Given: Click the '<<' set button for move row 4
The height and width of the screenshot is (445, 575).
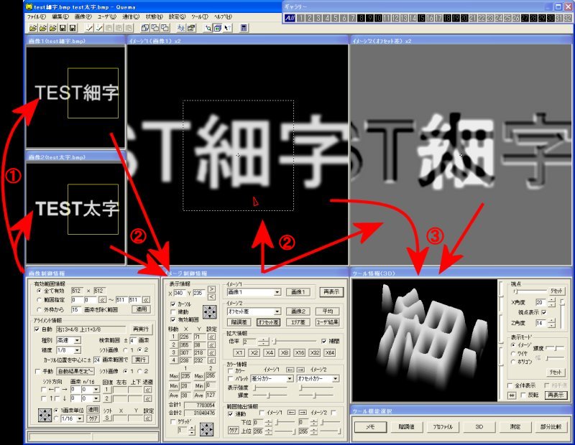Looking at the screenshot, I should coord(211,360).
